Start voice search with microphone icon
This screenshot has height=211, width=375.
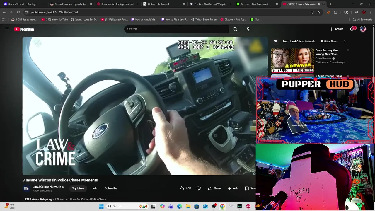[x=248, y=29]
